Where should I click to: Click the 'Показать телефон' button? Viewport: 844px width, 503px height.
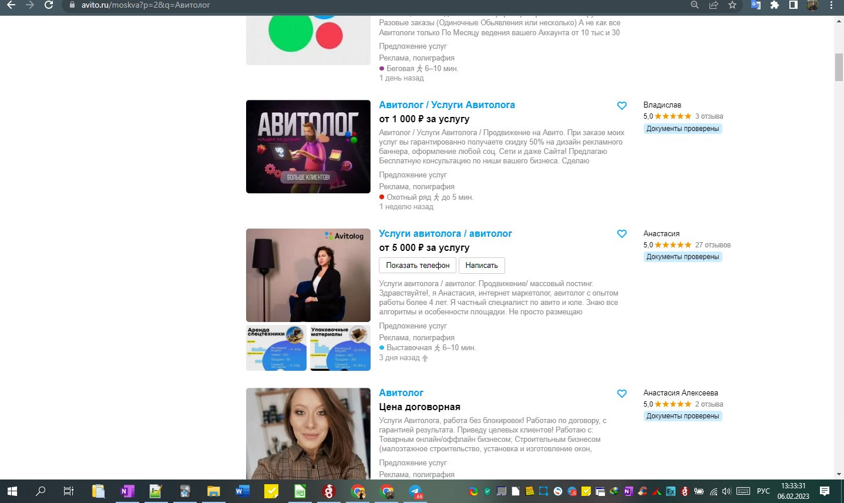[x=418, y=266]
